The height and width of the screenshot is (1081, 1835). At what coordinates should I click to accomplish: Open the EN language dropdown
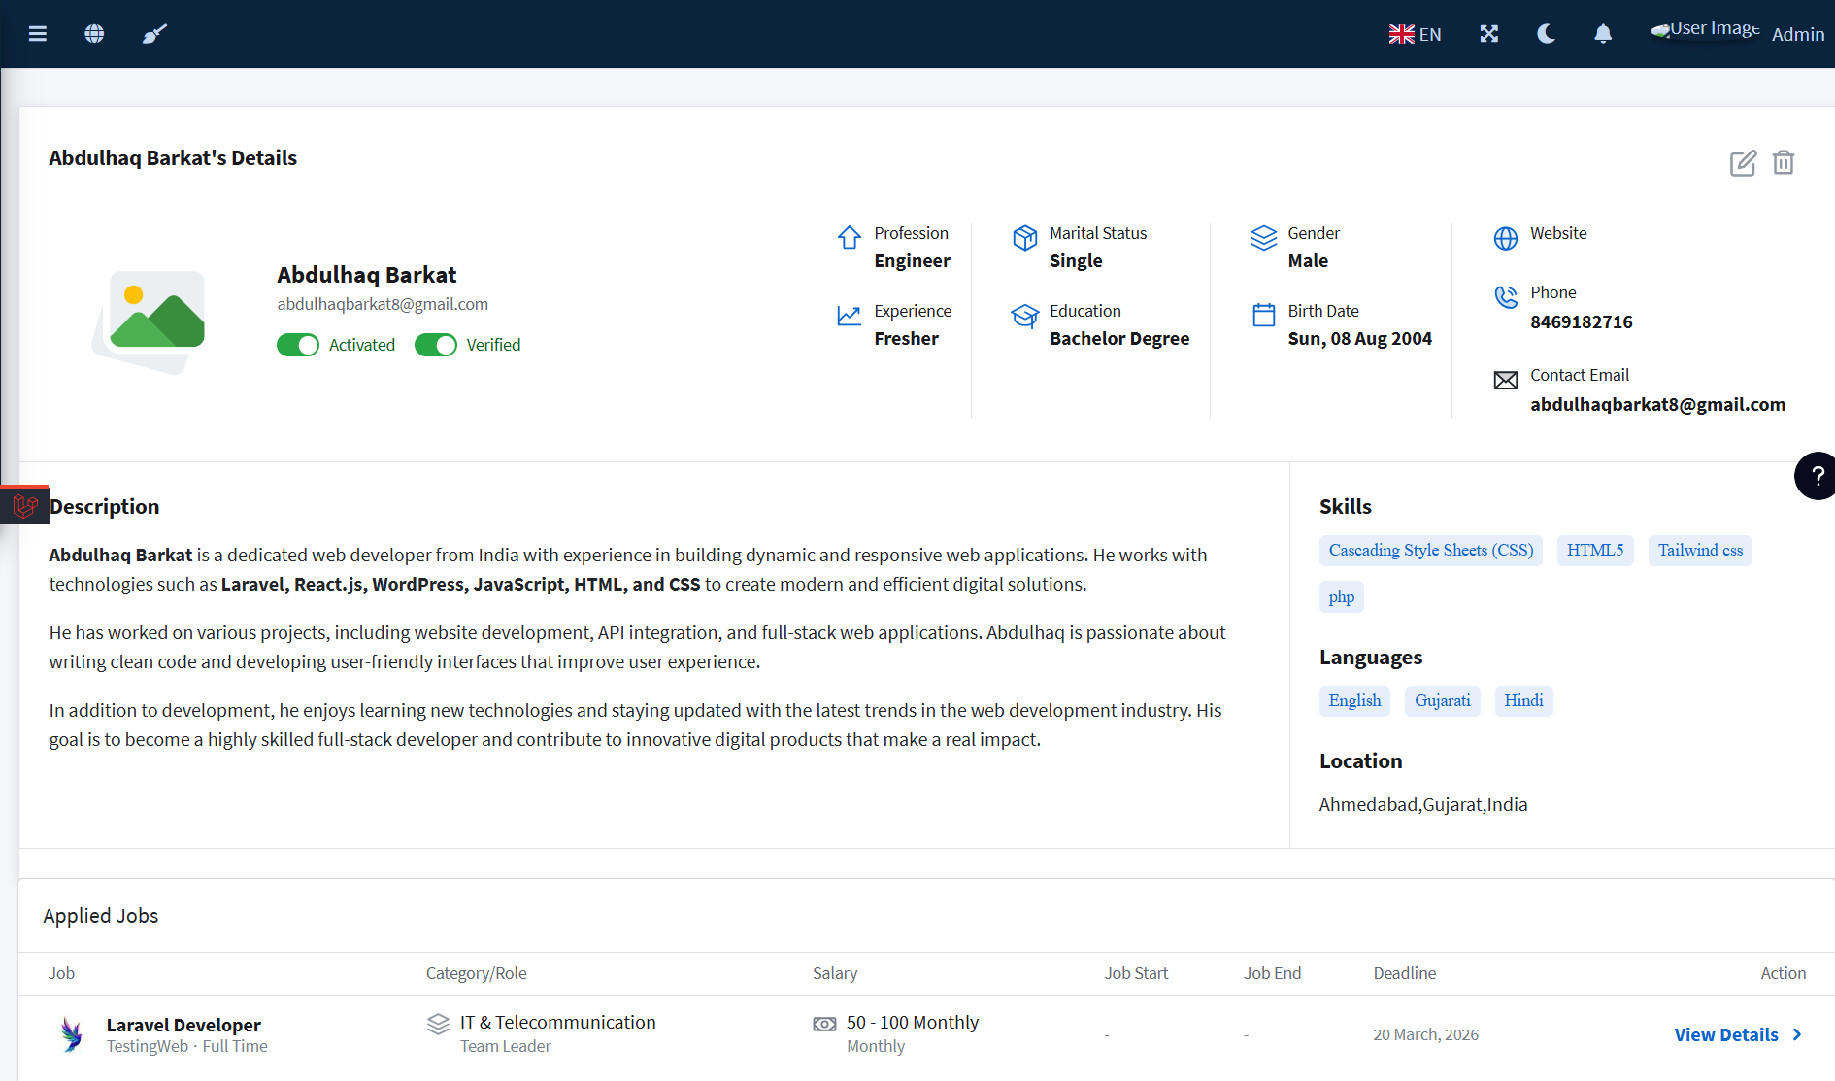point(1415,34)
